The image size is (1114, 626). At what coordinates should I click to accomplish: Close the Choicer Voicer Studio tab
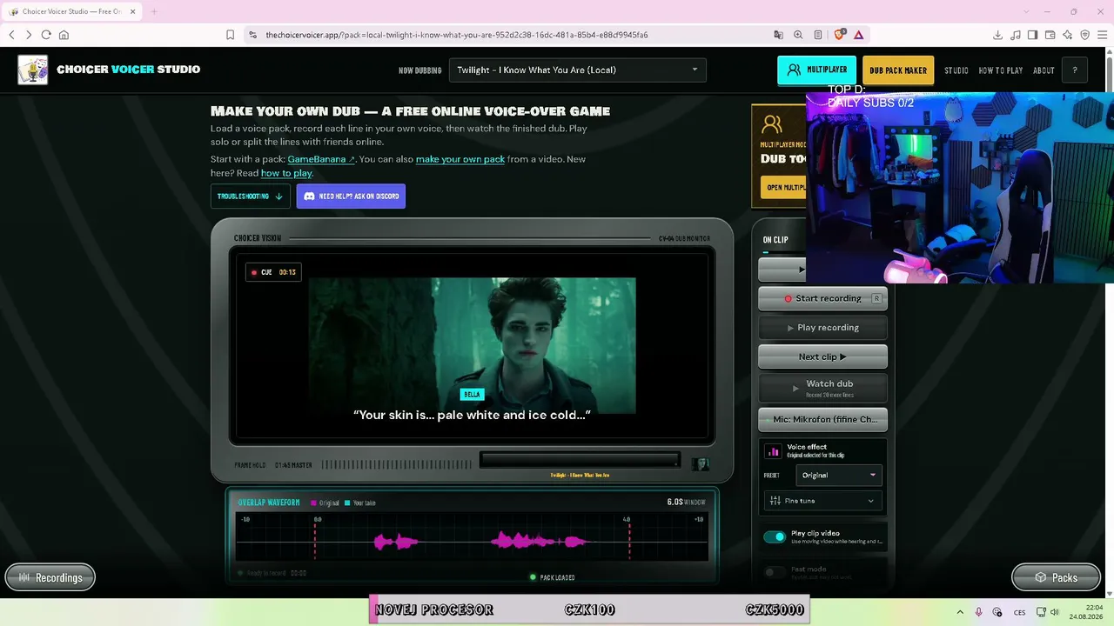pyautogui.click(x=133, y=11)
